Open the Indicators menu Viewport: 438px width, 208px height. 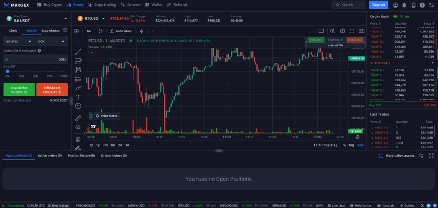tap(121, 31)
